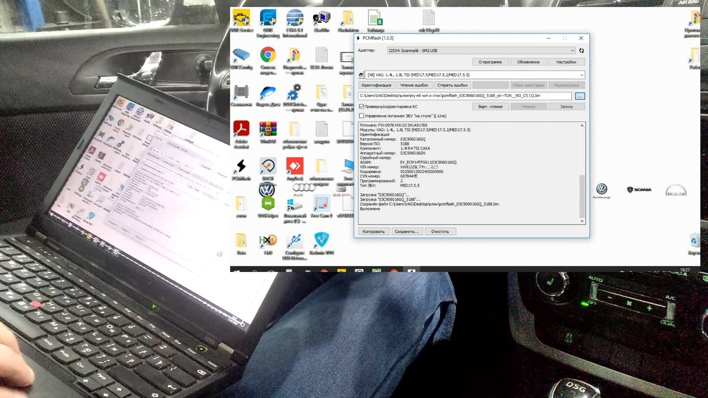Open the Data folder on desktop
This screenshot has height=398, width=708.
241,243
